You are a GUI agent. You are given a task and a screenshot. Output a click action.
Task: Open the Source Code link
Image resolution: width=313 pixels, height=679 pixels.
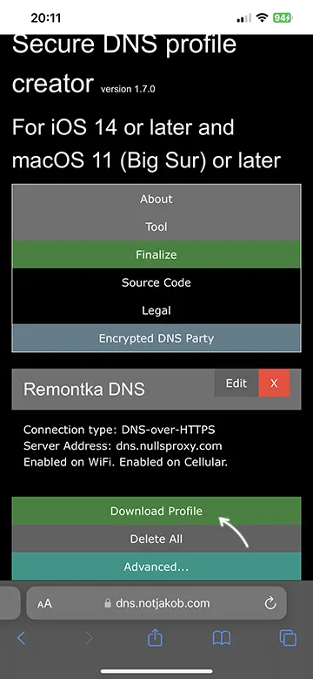click(156, 282)
